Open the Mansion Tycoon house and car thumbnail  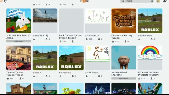click(19, 58)
